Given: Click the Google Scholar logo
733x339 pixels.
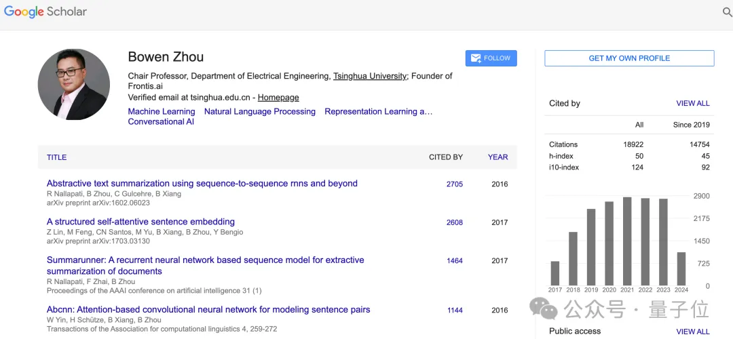Looking at the screenshot, I should click(45, 12).
